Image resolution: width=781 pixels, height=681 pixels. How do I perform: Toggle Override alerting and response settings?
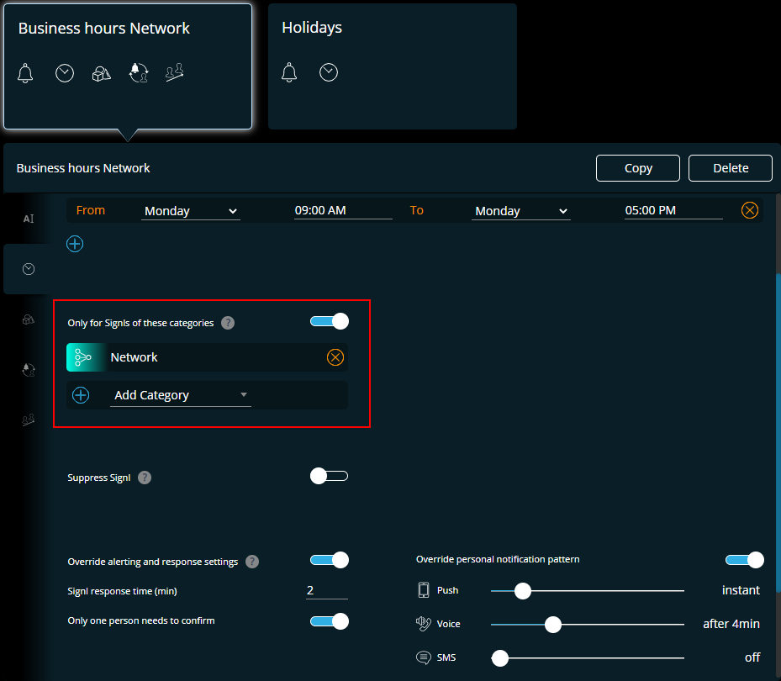tap(330, 560)
